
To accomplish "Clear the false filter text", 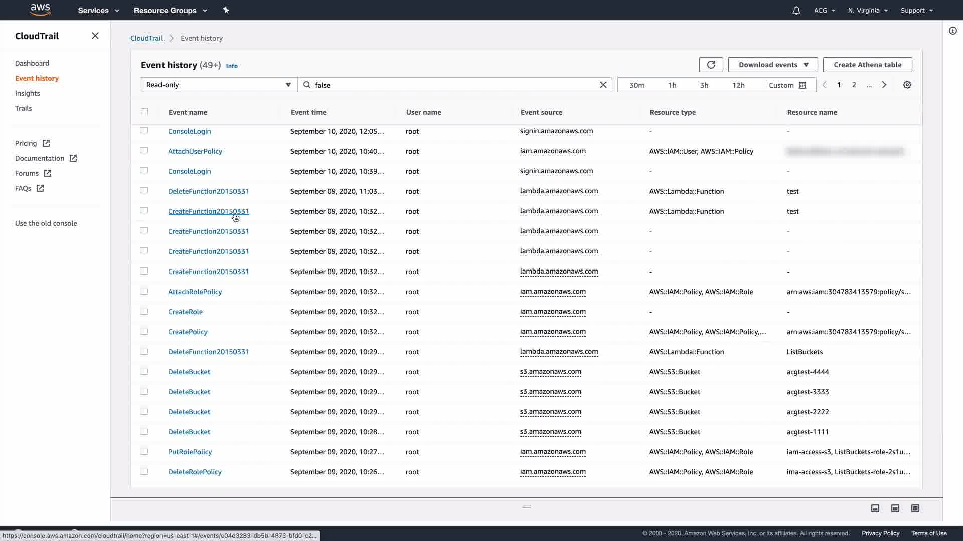I will [603, 85].
